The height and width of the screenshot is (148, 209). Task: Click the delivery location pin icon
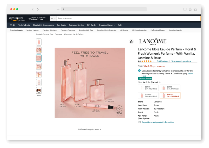(30, 19)
